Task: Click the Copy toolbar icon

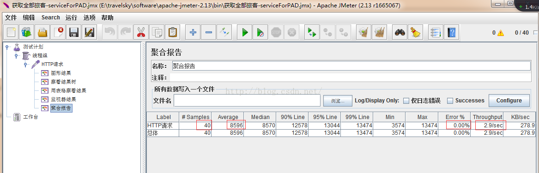Action: (157, 32)
